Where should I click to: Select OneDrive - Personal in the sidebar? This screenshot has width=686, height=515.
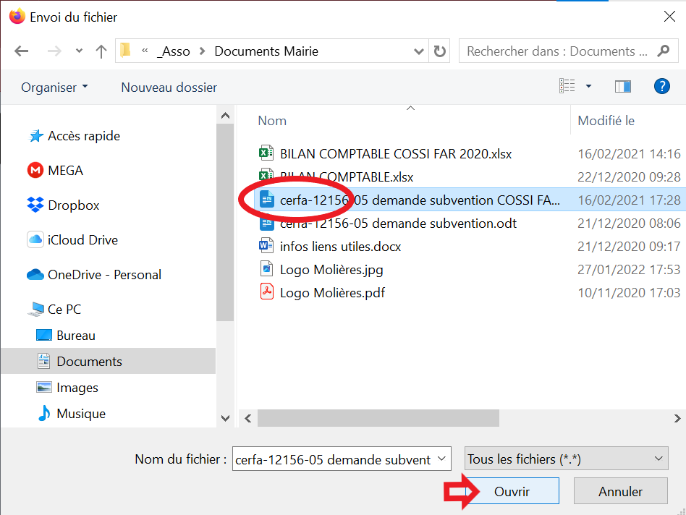[104, 275]
